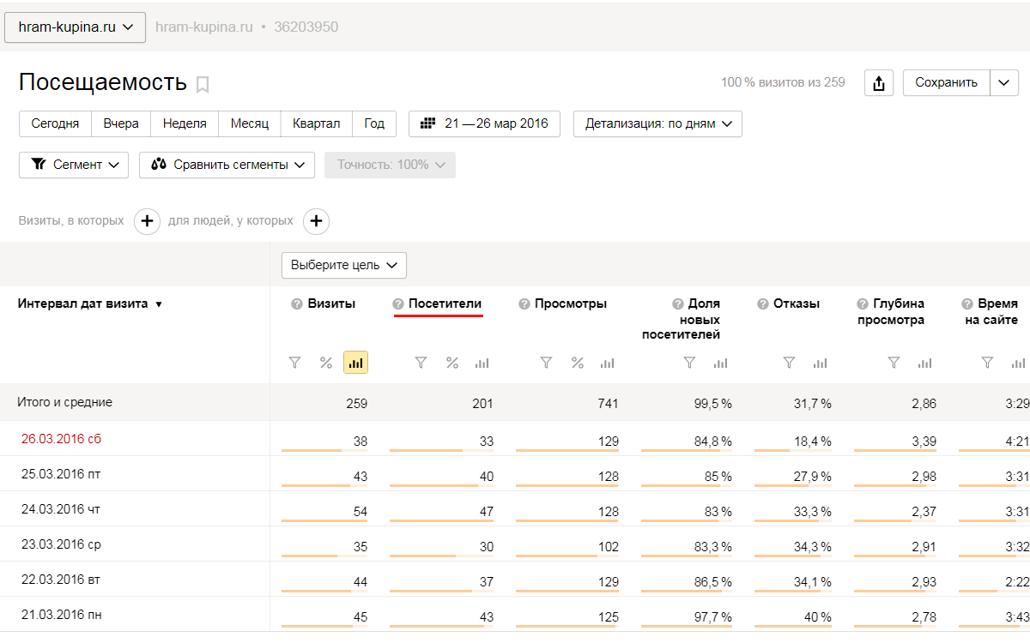Expand the Детализация: по дням dropdown
Screen dimensions: 1030x643
[x=657, y=123]
